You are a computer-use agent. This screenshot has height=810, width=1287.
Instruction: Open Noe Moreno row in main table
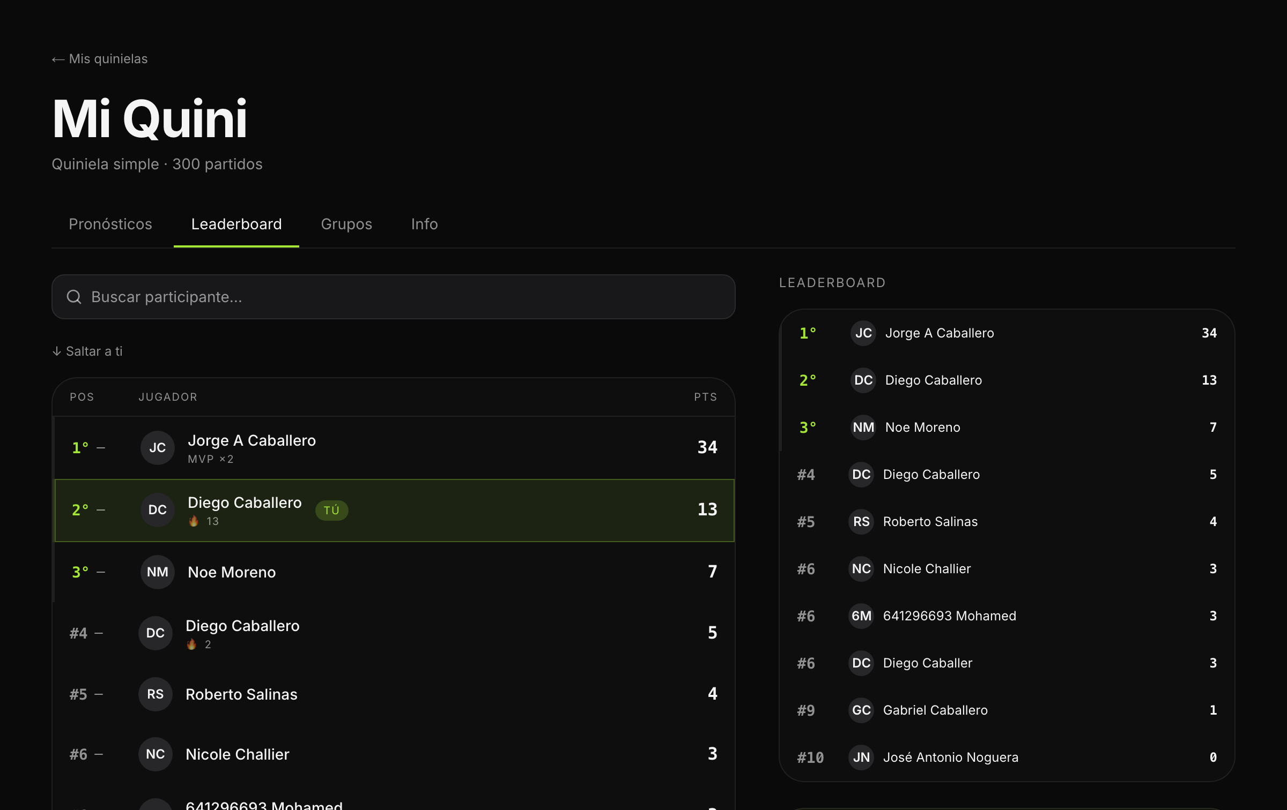pyautogui.click(x=394, y=572)
